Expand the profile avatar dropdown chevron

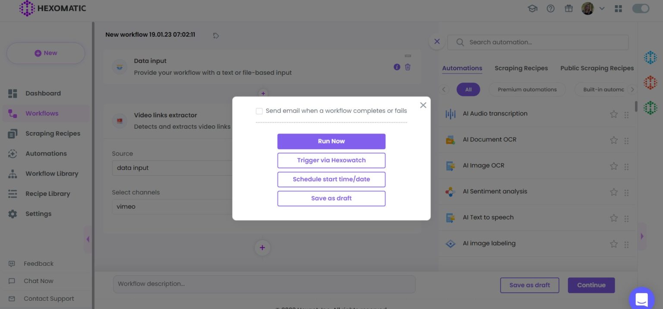602,8
